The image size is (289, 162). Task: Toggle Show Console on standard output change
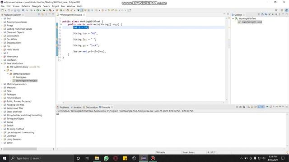click(259, 107)
